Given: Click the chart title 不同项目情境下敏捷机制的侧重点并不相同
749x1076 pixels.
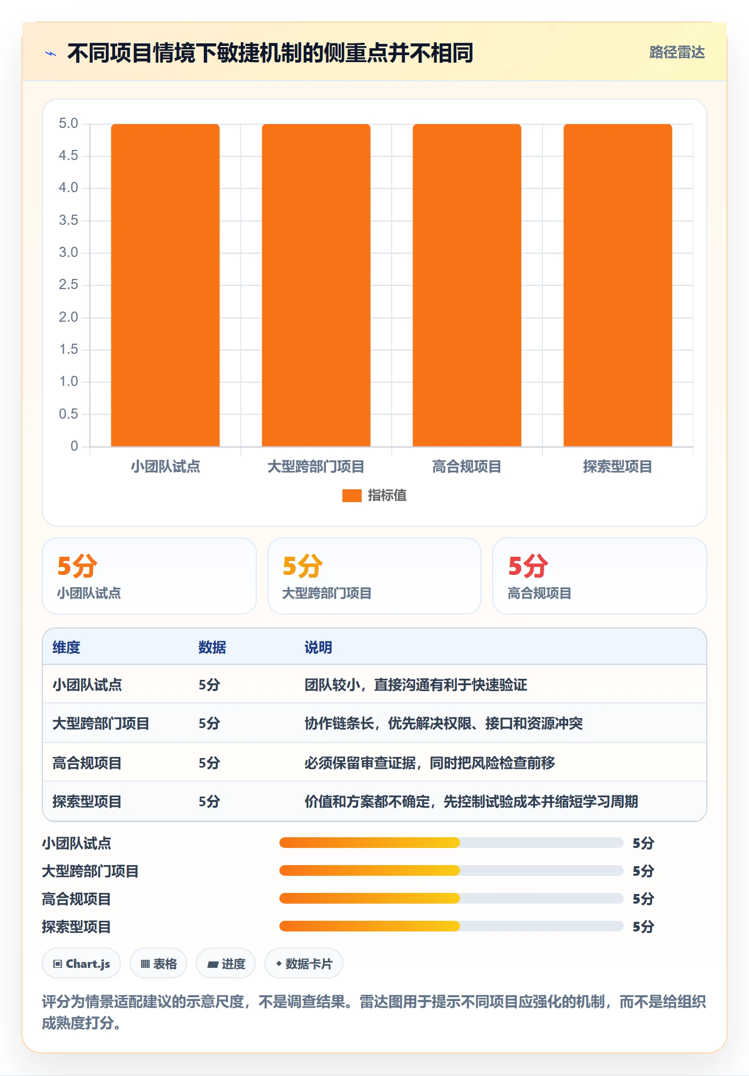Looking at the screenshot, I should [270, 54].
